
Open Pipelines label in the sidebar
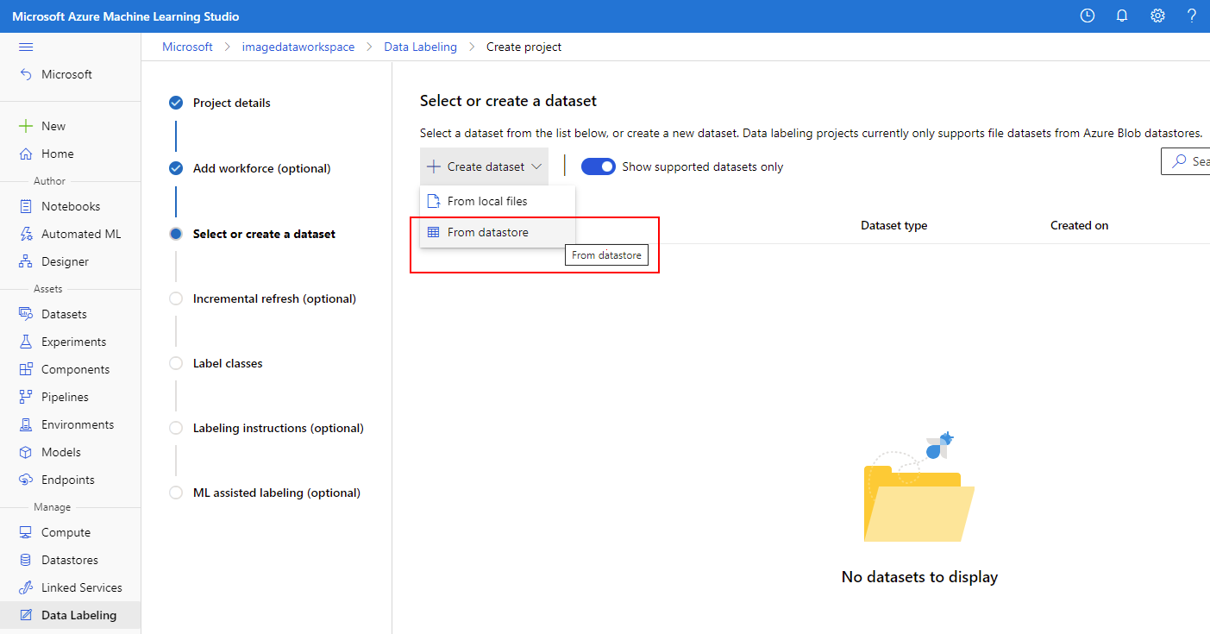(x=65, y=397)
